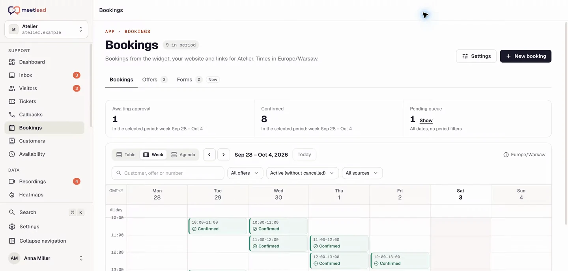The image size is (568, 271).
Task: Open the Forms tab
Action: pos(198,80)
